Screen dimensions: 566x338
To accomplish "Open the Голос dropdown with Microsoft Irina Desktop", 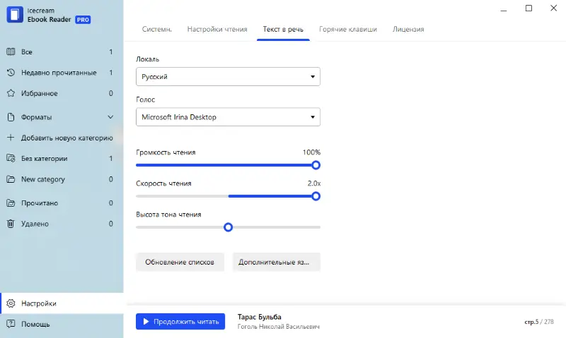I will pos(228,117).
